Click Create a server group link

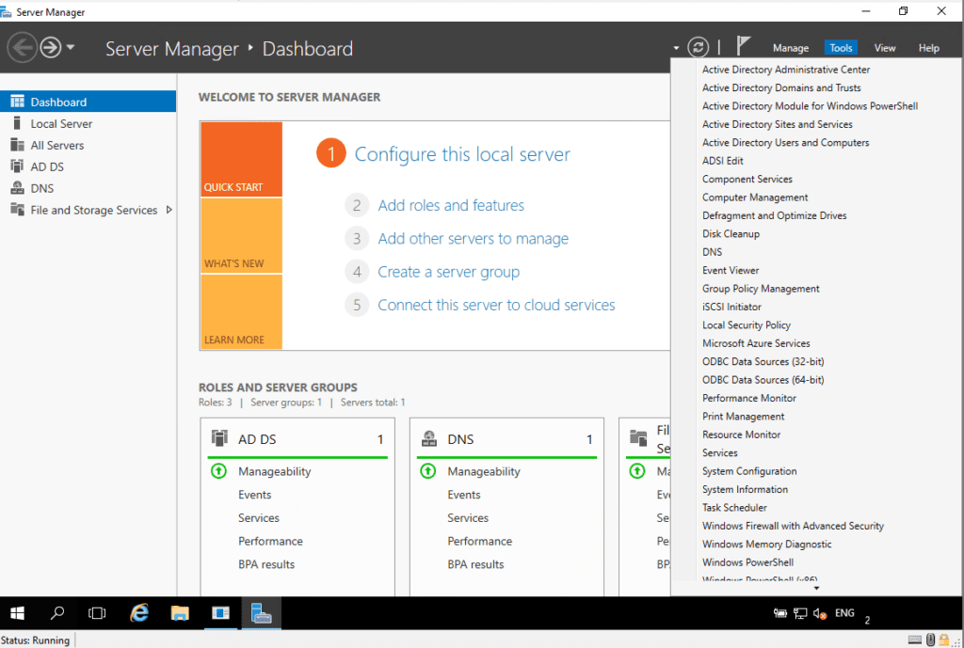pos(448,272)
